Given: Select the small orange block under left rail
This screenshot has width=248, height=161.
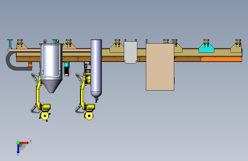Looking at the screenshot, I should (x=30, y=64).
